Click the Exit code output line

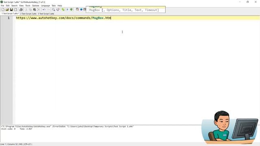pos(17,129)
